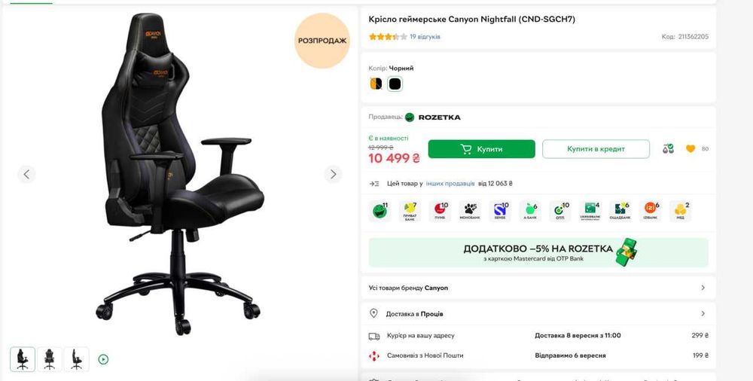Open delivery city selector for Проців
Screen dimensions: 753x381
pyautogui.click(x=538, y=313)
